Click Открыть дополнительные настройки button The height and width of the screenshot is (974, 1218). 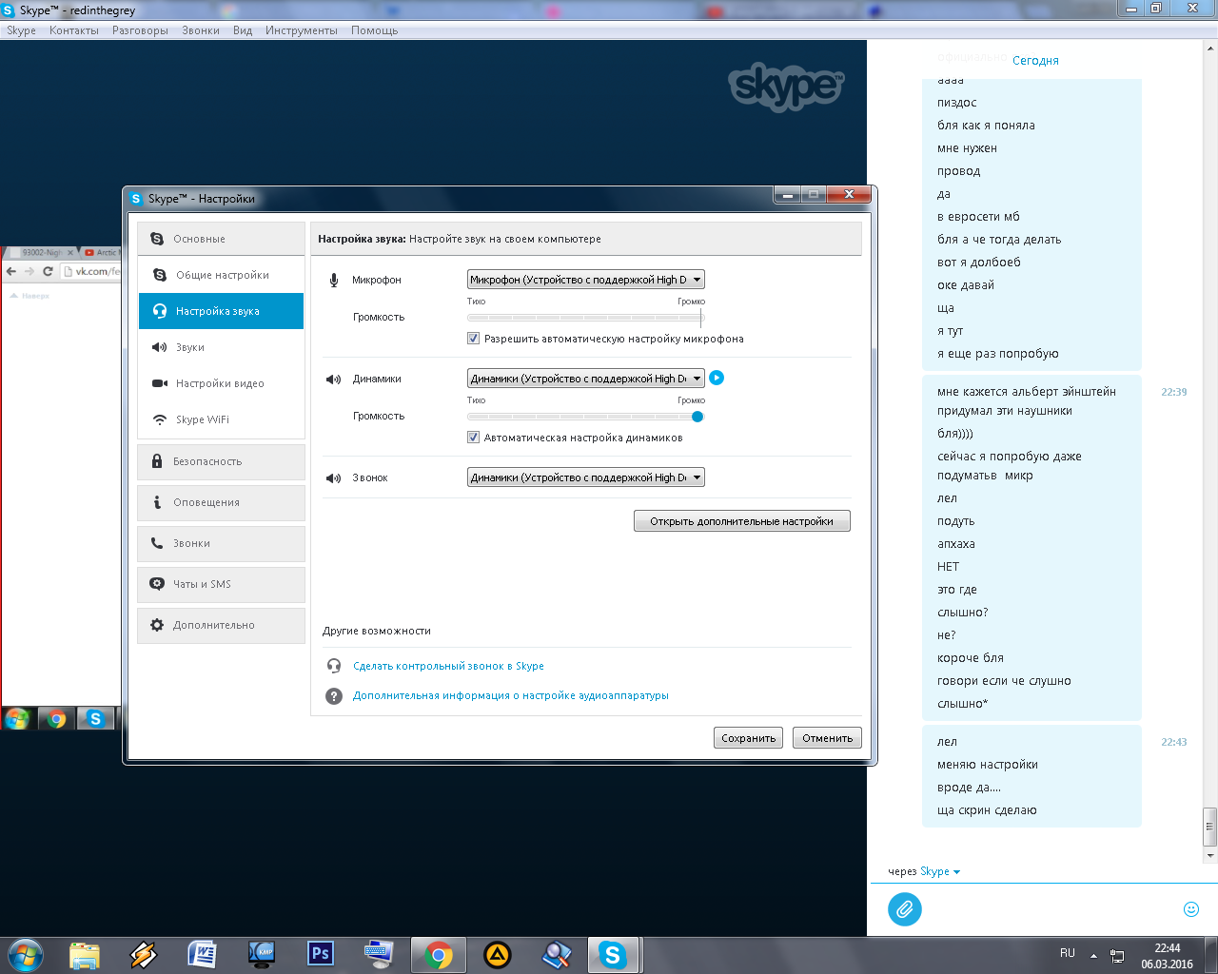(742, 521)
